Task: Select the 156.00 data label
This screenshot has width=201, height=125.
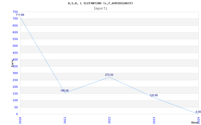Action: pyautogui.click(x=65, y=90)
